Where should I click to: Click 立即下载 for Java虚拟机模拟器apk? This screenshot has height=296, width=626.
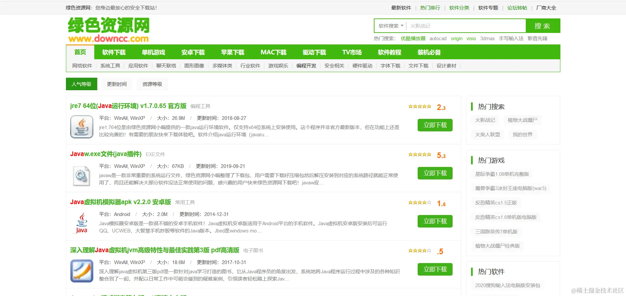(435, 221)
